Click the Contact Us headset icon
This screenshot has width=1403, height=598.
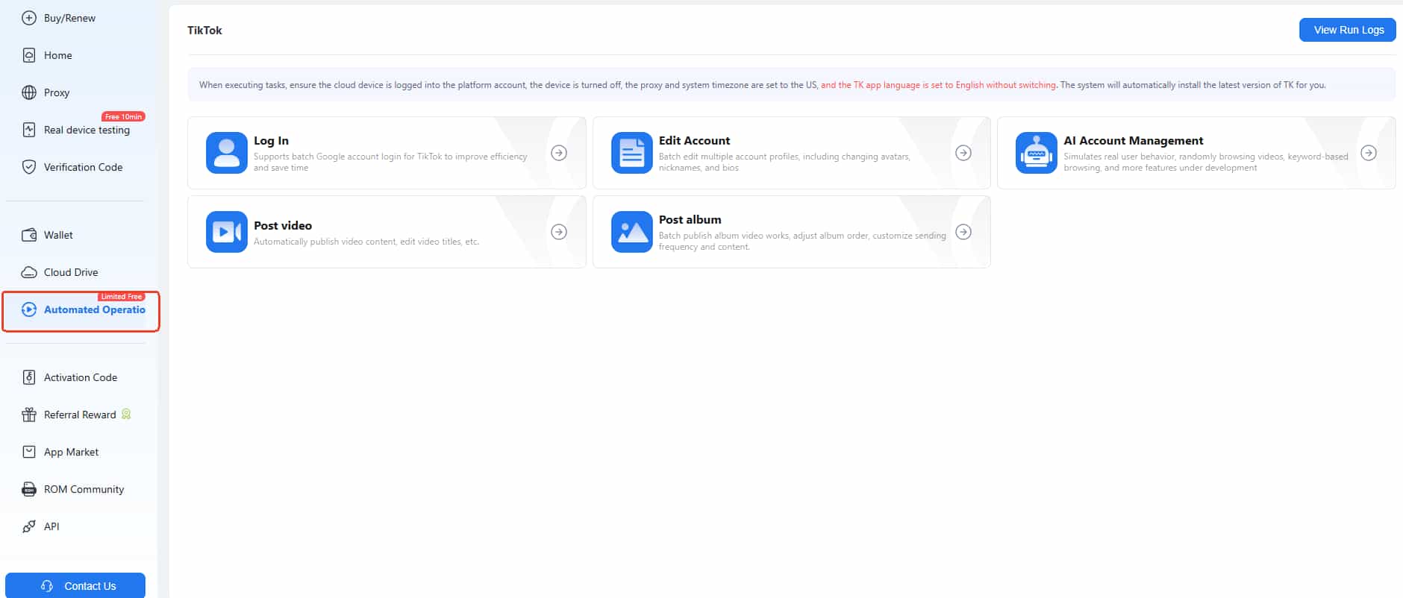pyautogui.click(x=47, y=586)
